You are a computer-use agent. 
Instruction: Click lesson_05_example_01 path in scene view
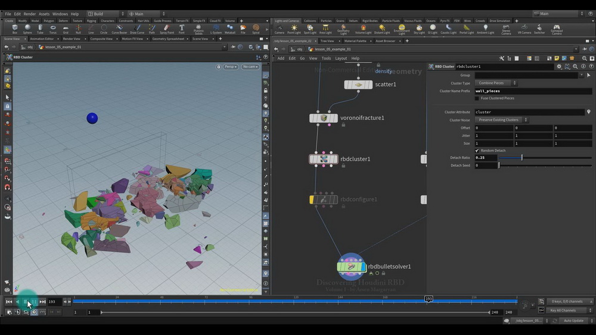[x=63, y=47]
